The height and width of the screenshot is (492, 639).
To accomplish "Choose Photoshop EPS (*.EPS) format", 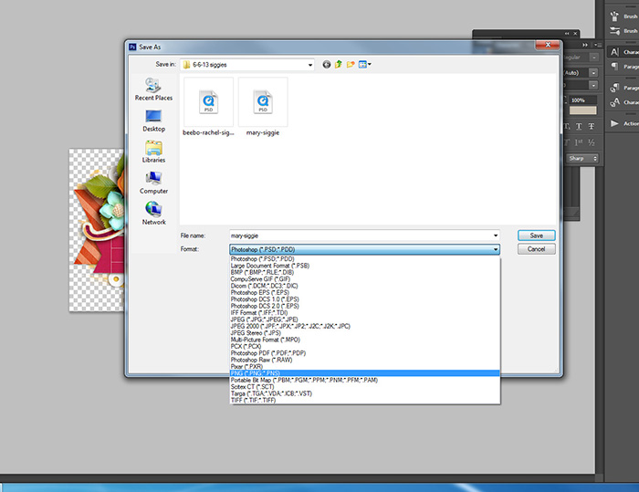I will 364,292.
